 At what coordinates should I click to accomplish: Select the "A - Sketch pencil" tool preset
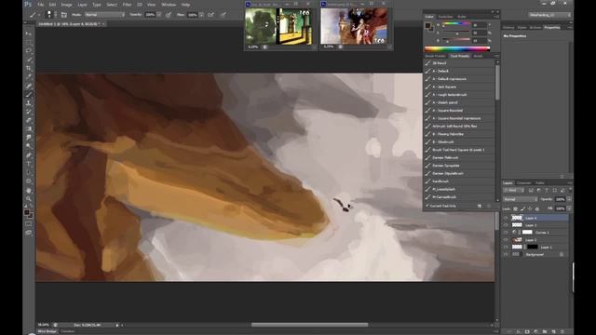click(x=459, y=102)
